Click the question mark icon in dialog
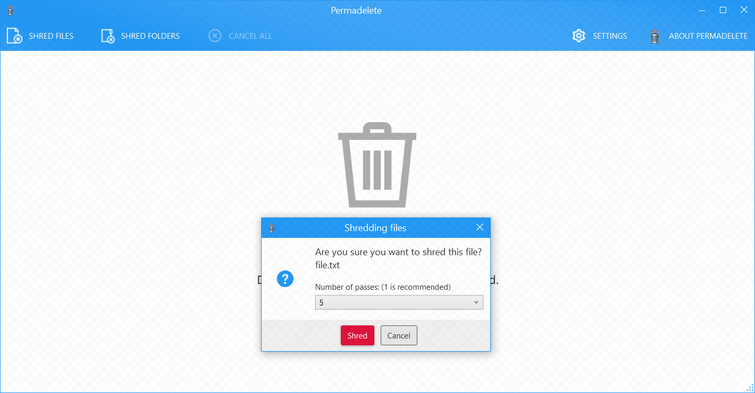755x393 pixels. (285, 279)
